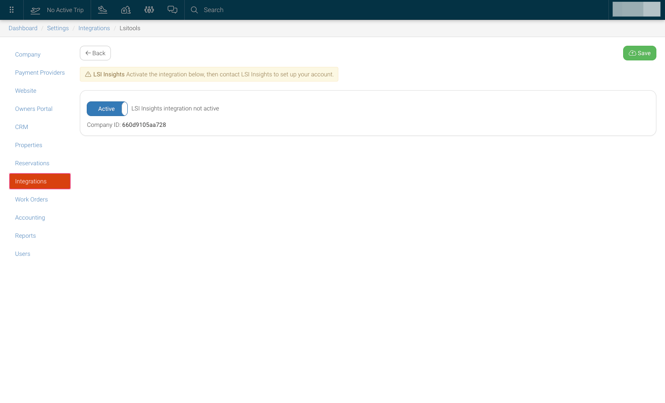Image resolution: width=665 pixels, height=403 pixels.
Task: Open the properties house-and-tree icon
Action: click(126, 9)
